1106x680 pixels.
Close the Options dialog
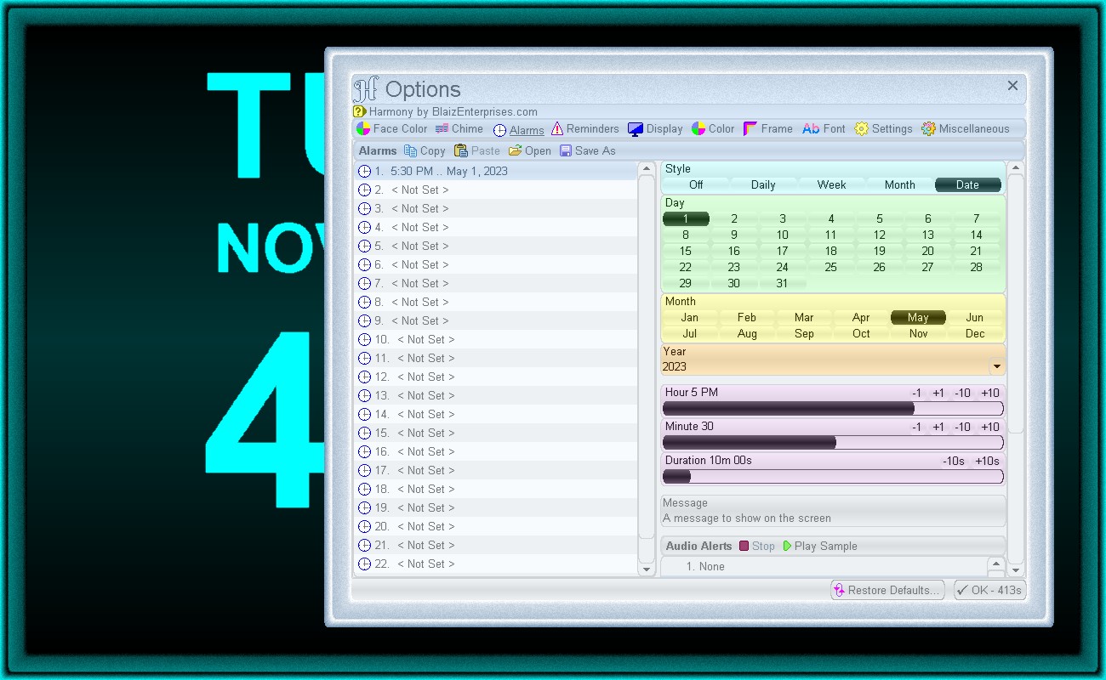1012,86
